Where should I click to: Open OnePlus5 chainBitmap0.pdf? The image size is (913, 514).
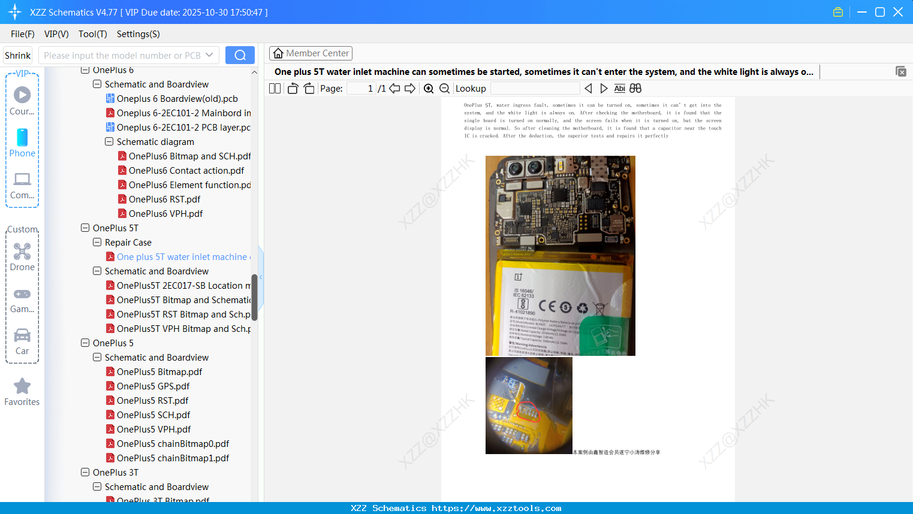[167, 444]
